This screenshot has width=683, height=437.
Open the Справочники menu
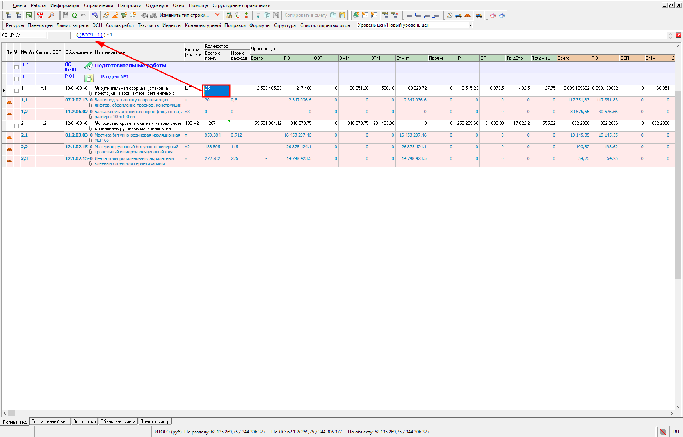(98, 5)
